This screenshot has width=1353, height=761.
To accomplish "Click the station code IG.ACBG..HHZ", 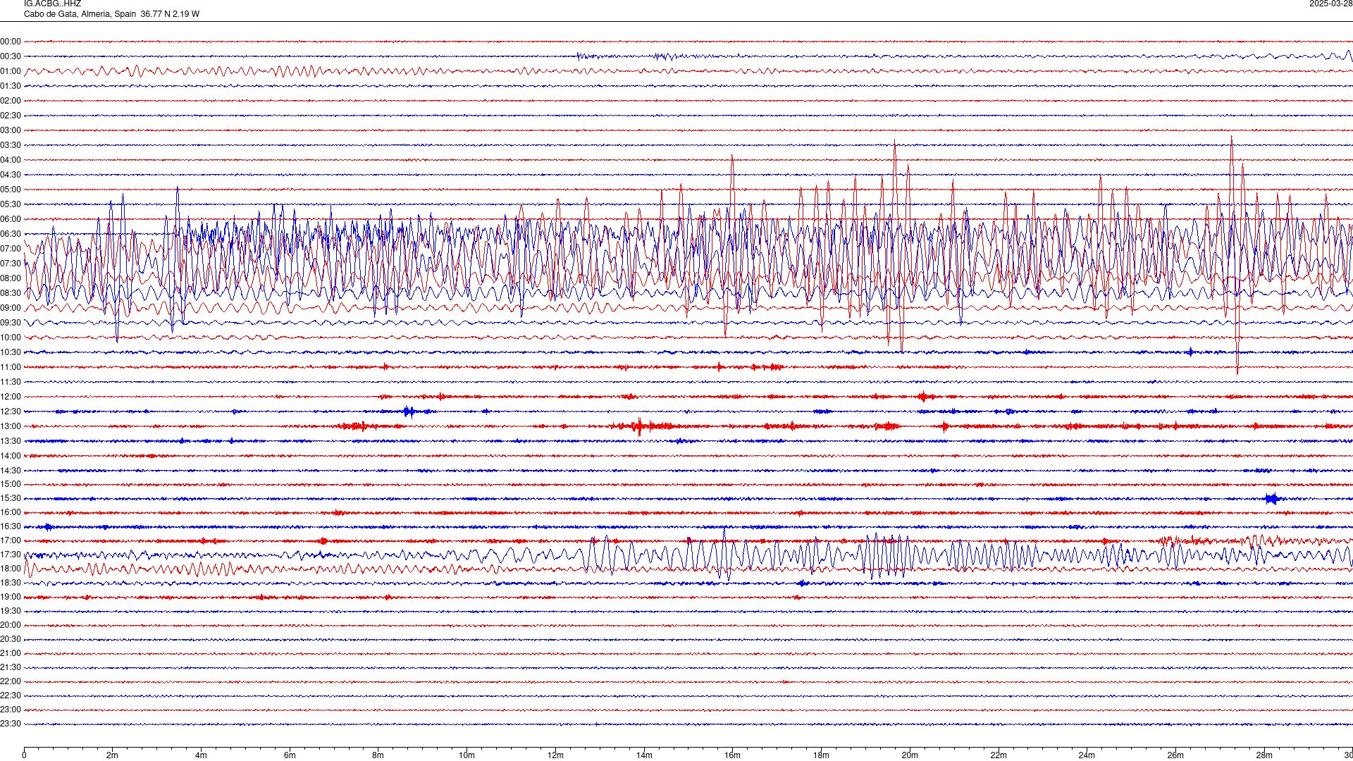I will click(x=52, y=4).
